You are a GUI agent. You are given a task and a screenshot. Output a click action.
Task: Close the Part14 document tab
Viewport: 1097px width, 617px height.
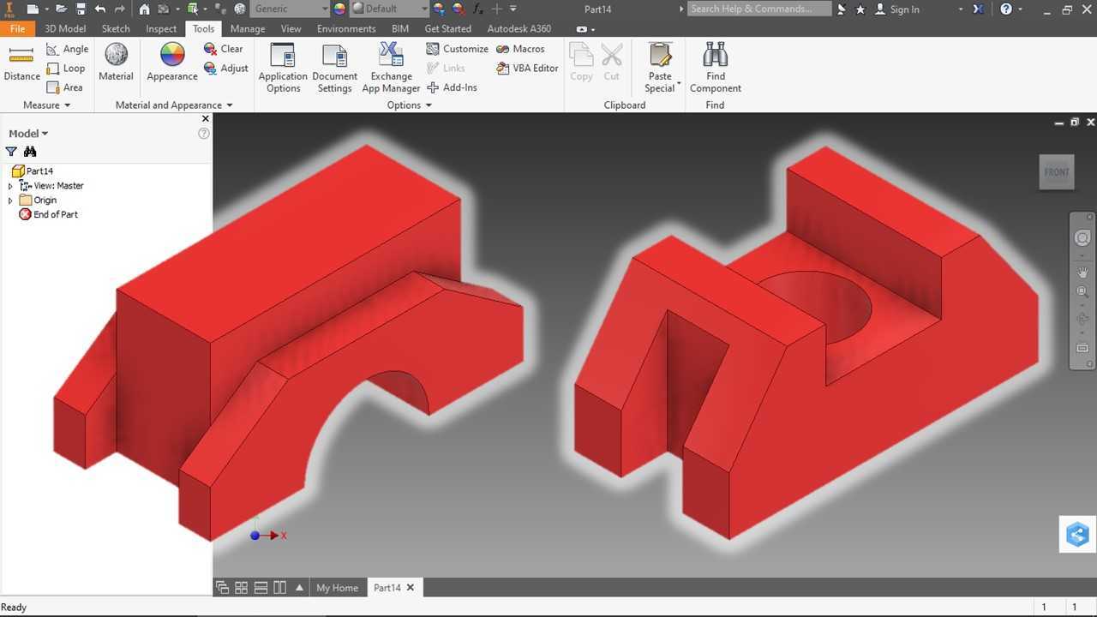pos(411,587)
